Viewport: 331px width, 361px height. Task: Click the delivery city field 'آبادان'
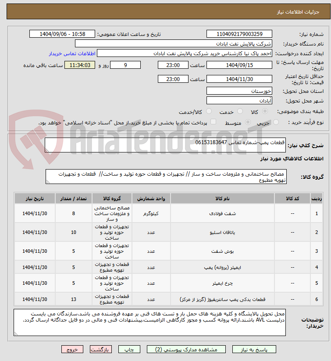point(239,101)
